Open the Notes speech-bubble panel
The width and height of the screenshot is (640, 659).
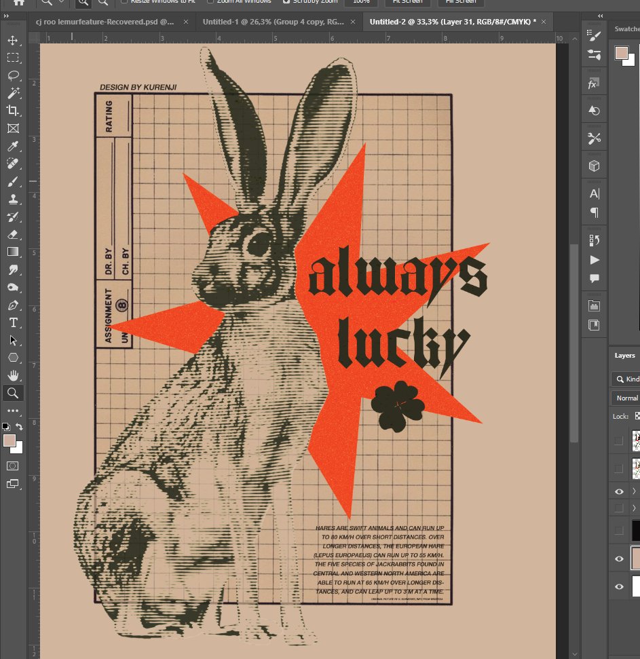point(594,278)
